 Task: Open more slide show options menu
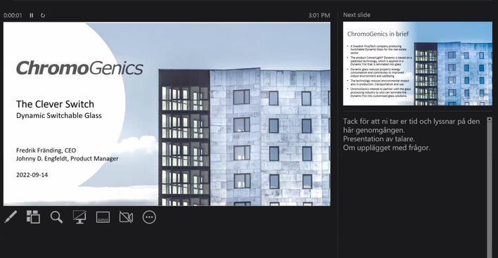click(x=149, y=217)
